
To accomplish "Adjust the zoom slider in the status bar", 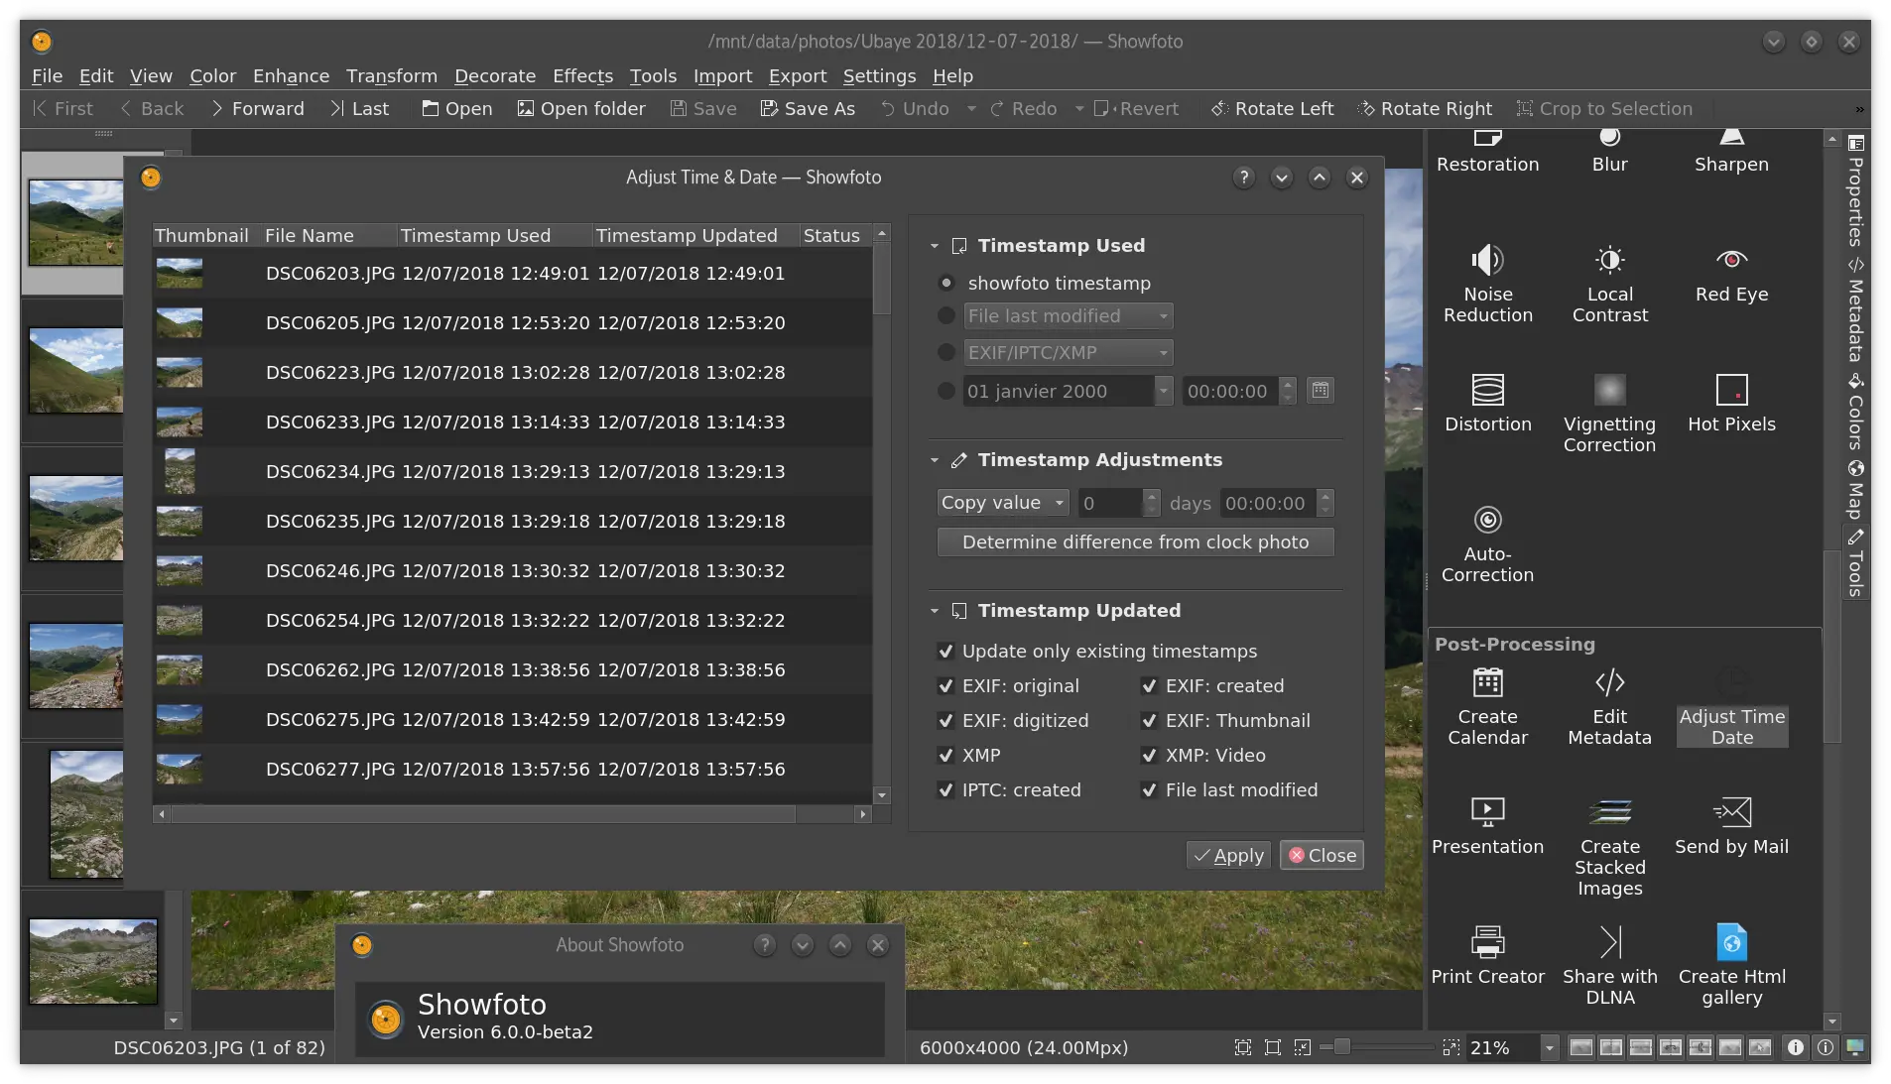I will pyautogui.click(x=1341, y=1046).
